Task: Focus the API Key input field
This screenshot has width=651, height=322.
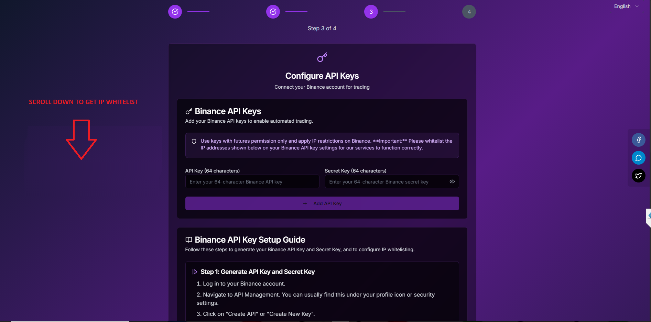Action: coord(252,182)
